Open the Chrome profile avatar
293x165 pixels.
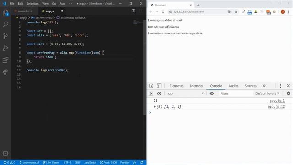tap(283, 11)
